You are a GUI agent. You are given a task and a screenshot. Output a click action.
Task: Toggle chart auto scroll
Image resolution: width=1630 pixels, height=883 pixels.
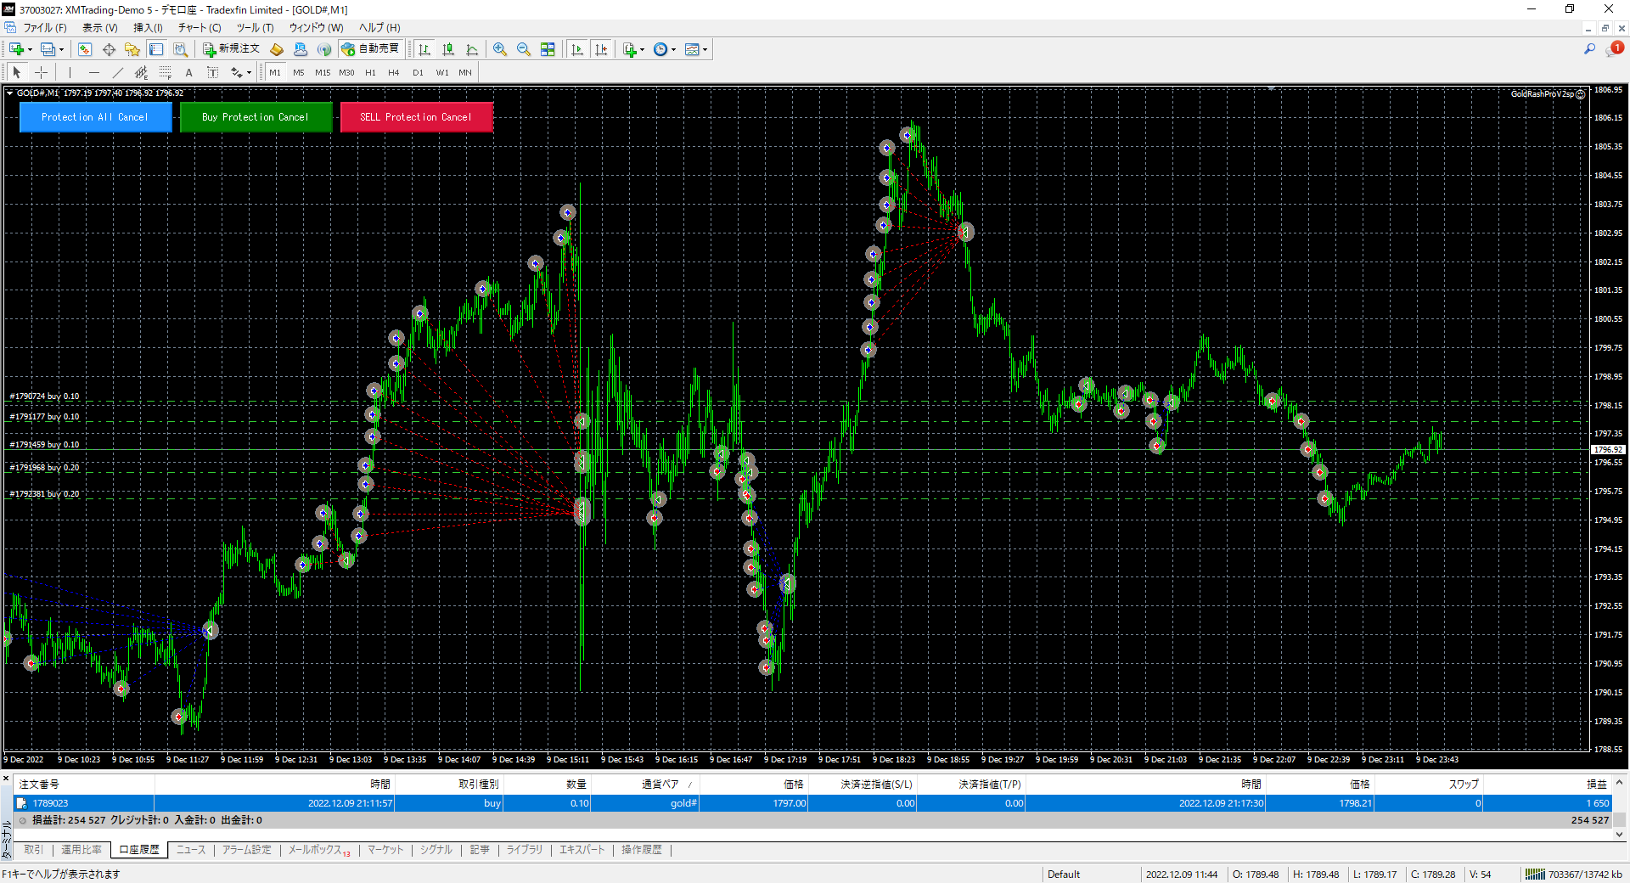pyautogui.click(x=577, y=49)
